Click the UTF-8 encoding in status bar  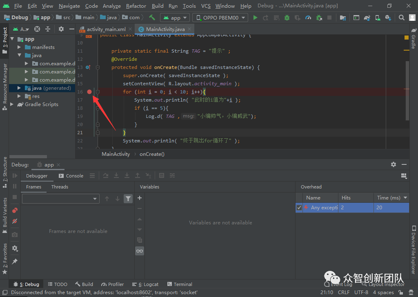(361, 292)
